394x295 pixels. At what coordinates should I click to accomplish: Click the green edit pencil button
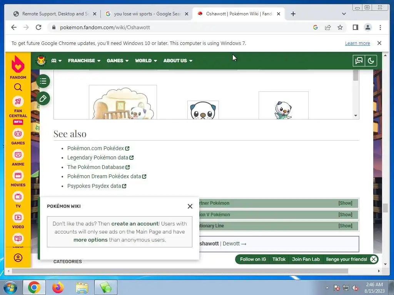[43, 98]
